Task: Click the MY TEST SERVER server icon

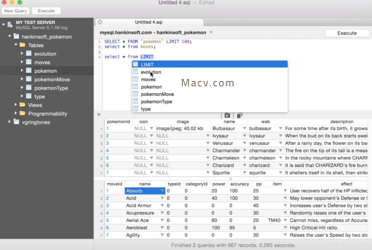Action: click(10, 25)
